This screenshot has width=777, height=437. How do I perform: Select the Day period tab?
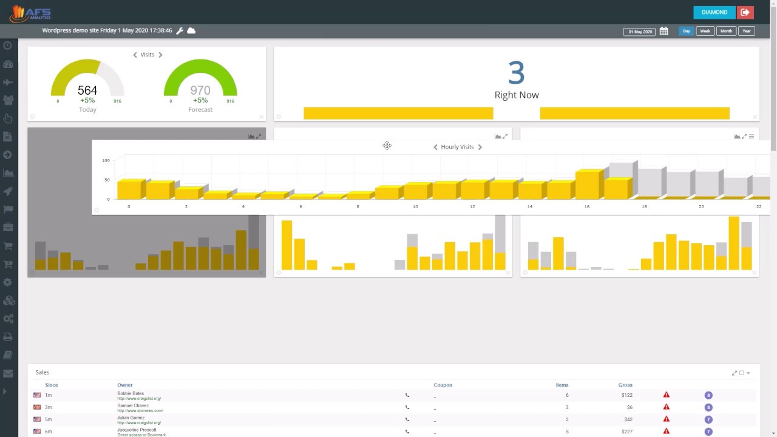click(687, 31)
